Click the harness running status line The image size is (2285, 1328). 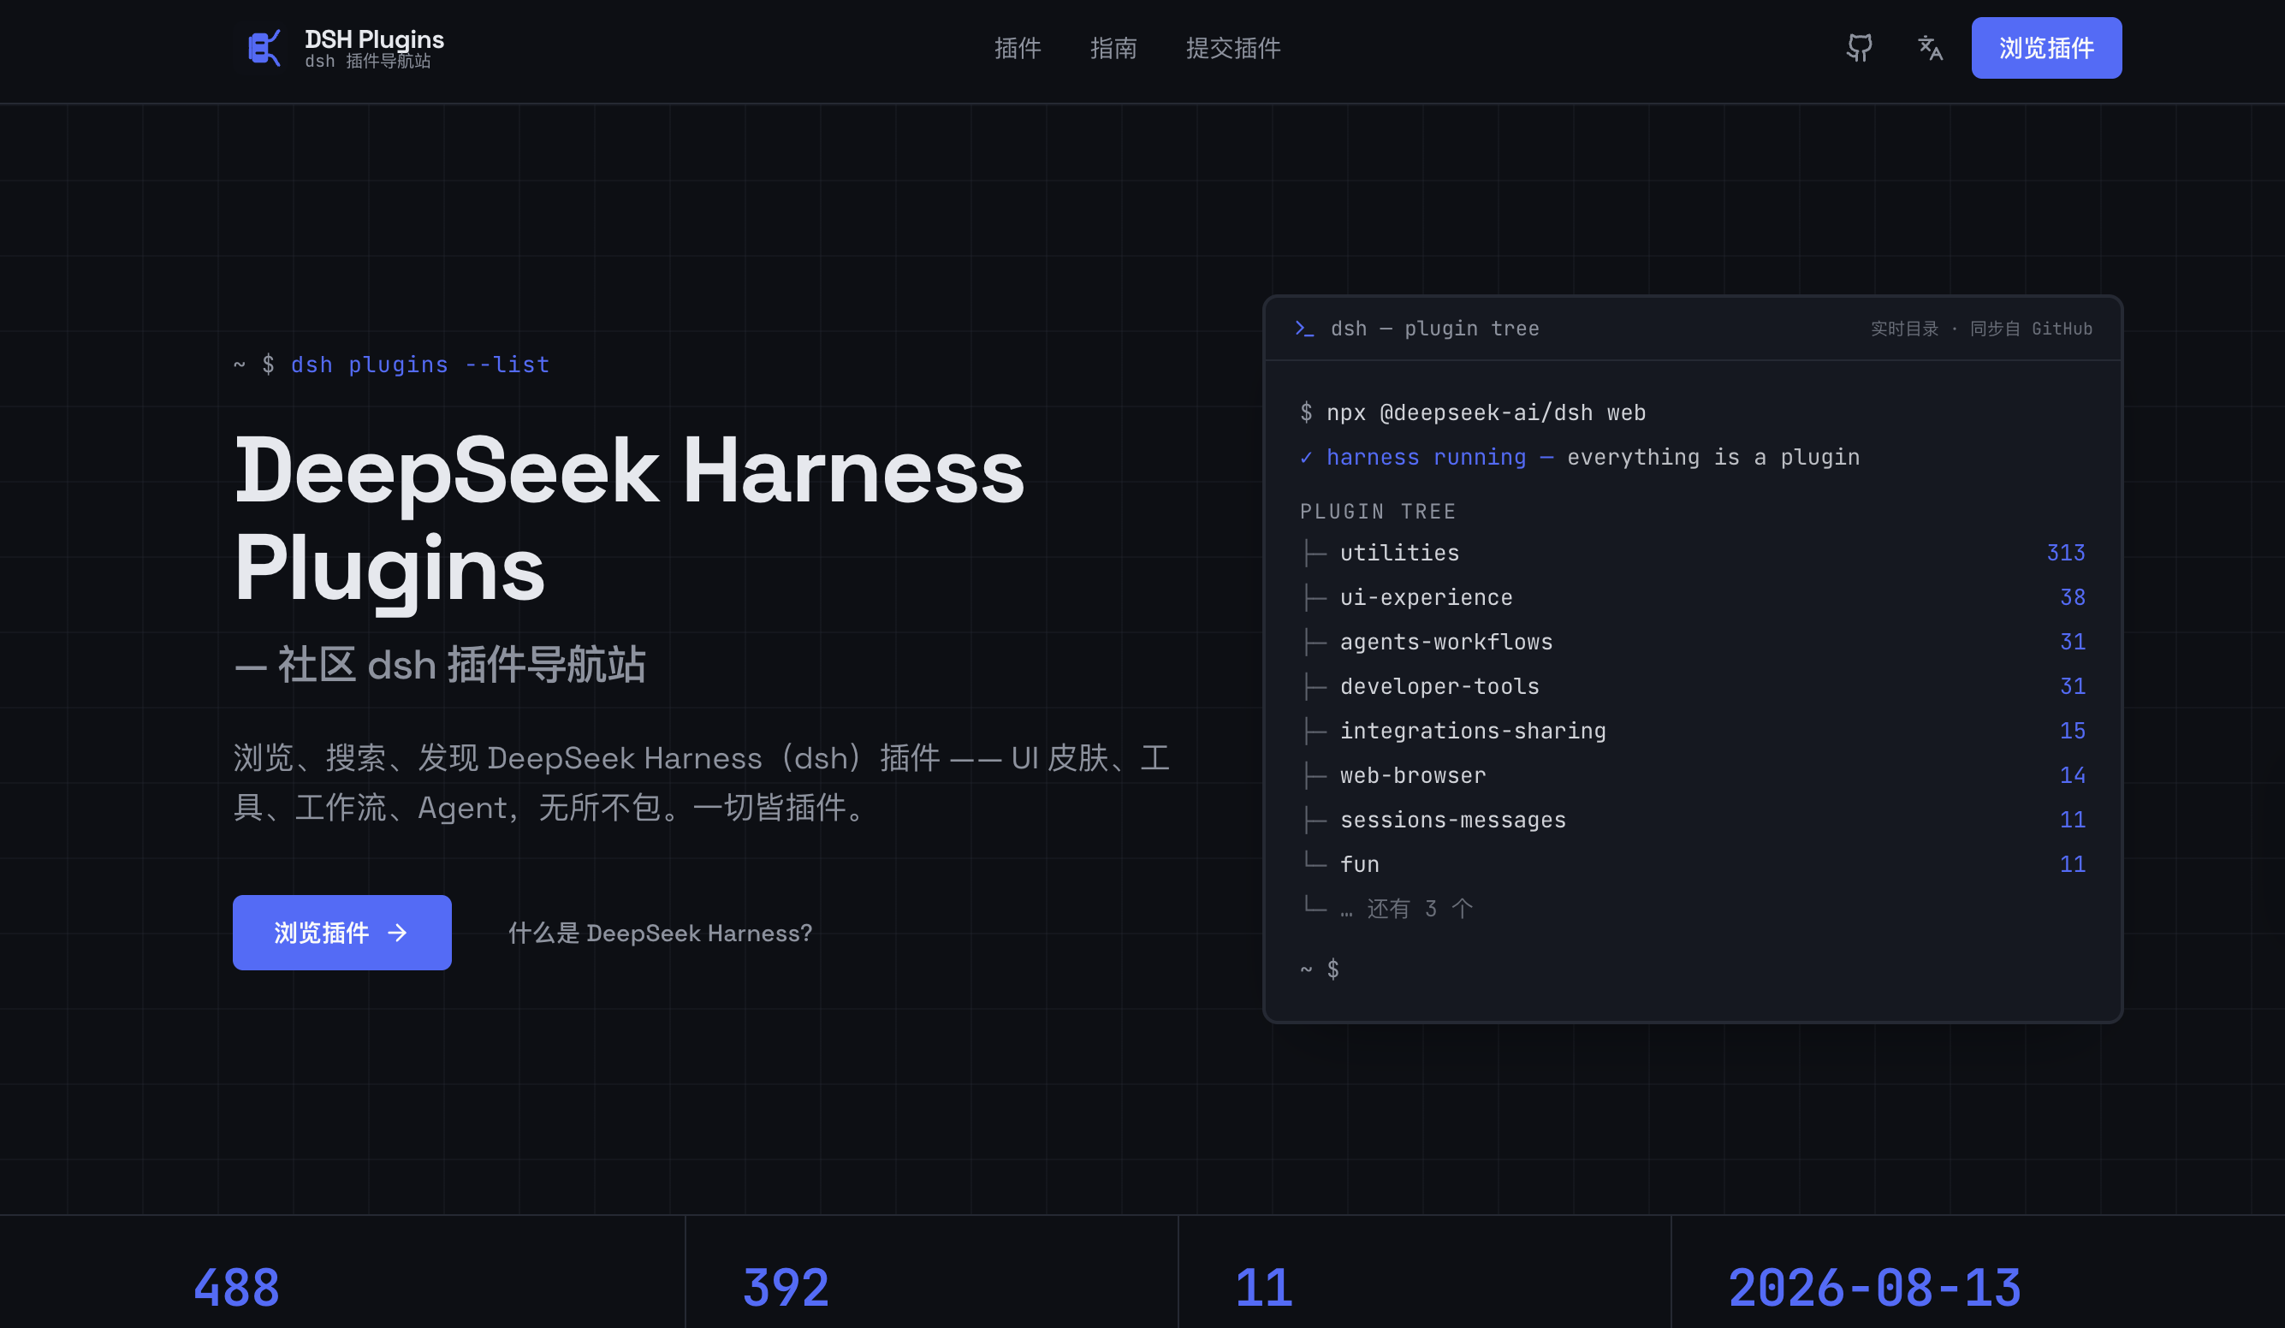point(1580,457)
